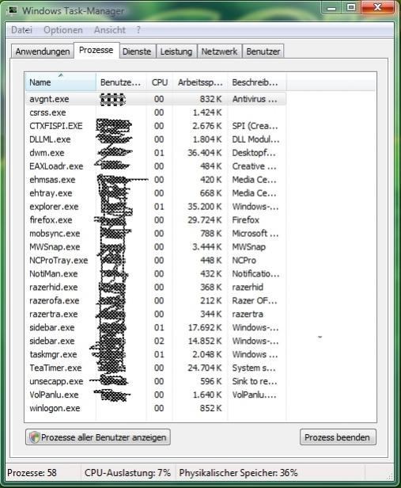Sort by the Beschreib... column header
This screenshot has width=401, height=488.
pyautogui.click(x=256, y=82)
